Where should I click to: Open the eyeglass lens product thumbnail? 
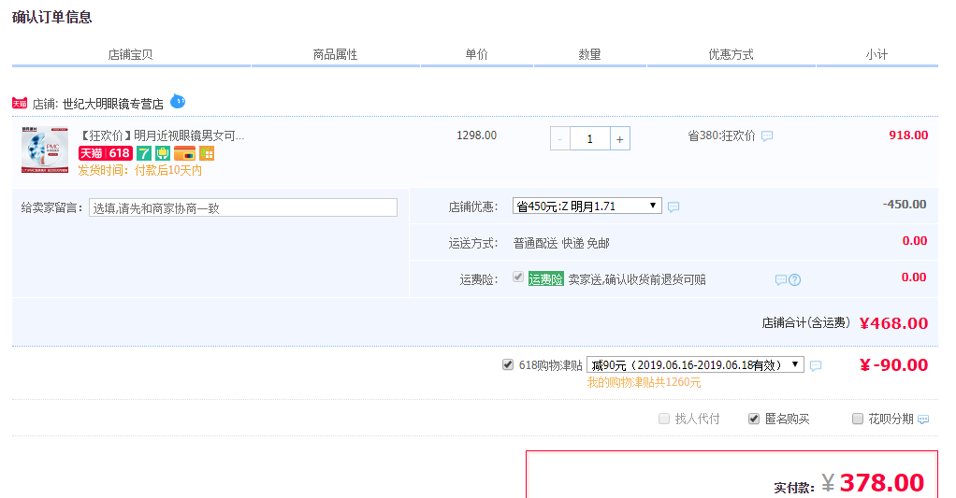(x=45, y=149)
